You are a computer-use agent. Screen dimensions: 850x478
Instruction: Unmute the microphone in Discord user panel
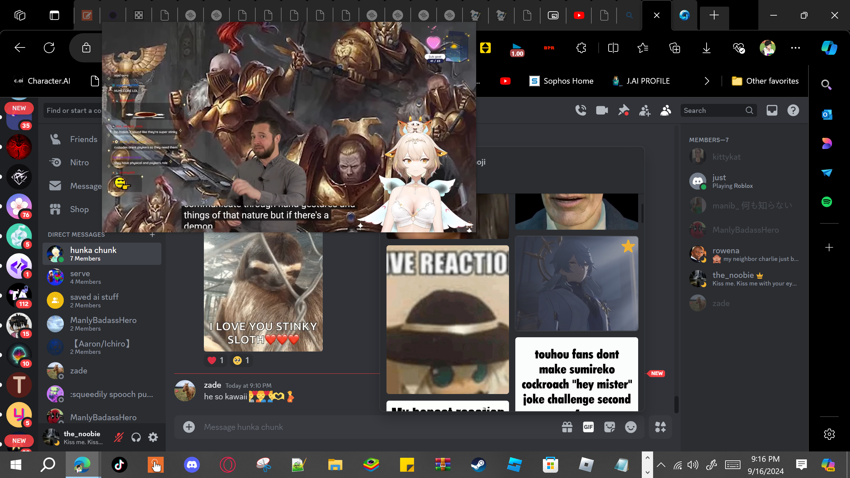pyautogui.click(x=119, y=438)
